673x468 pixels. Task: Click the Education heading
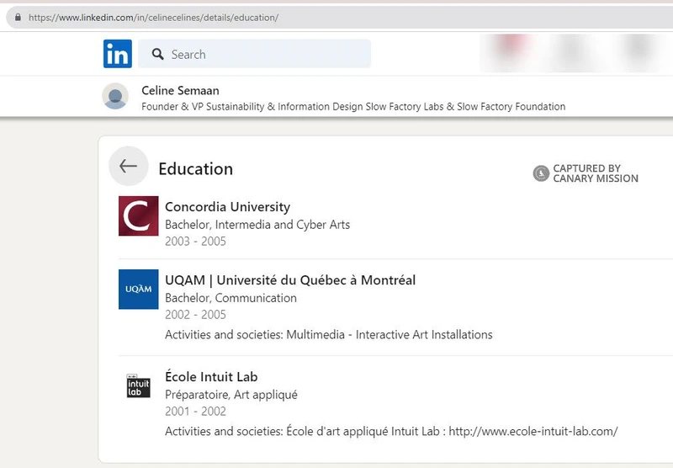(x=196, y=168)
